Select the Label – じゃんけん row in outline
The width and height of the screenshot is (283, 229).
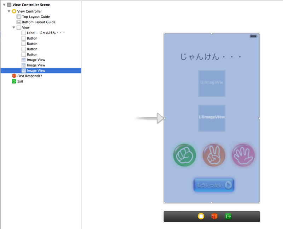[x=41, y=33]
